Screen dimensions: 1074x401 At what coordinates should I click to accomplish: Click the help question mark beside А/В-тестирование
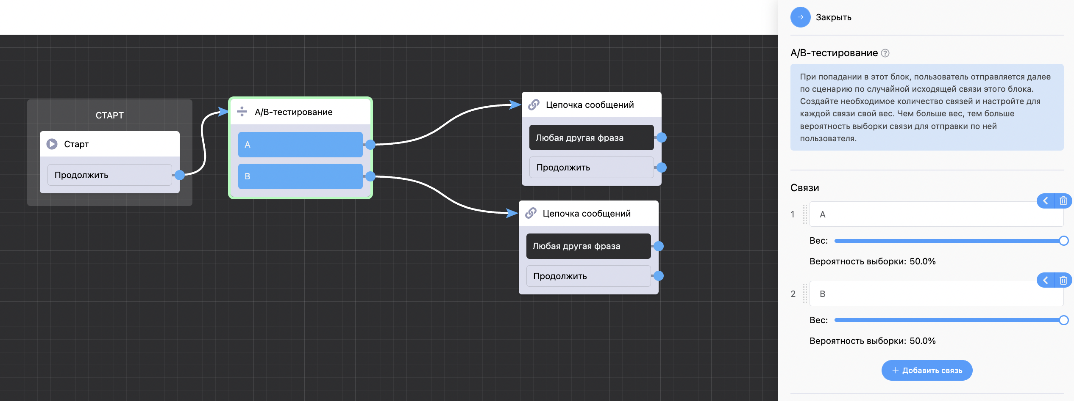(885, 53)
